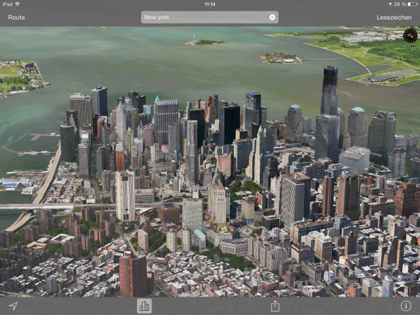The width and height of the screenshot is (420, 315).
Task: Center the map on current location arrow
Action: [x=13, y=306]
